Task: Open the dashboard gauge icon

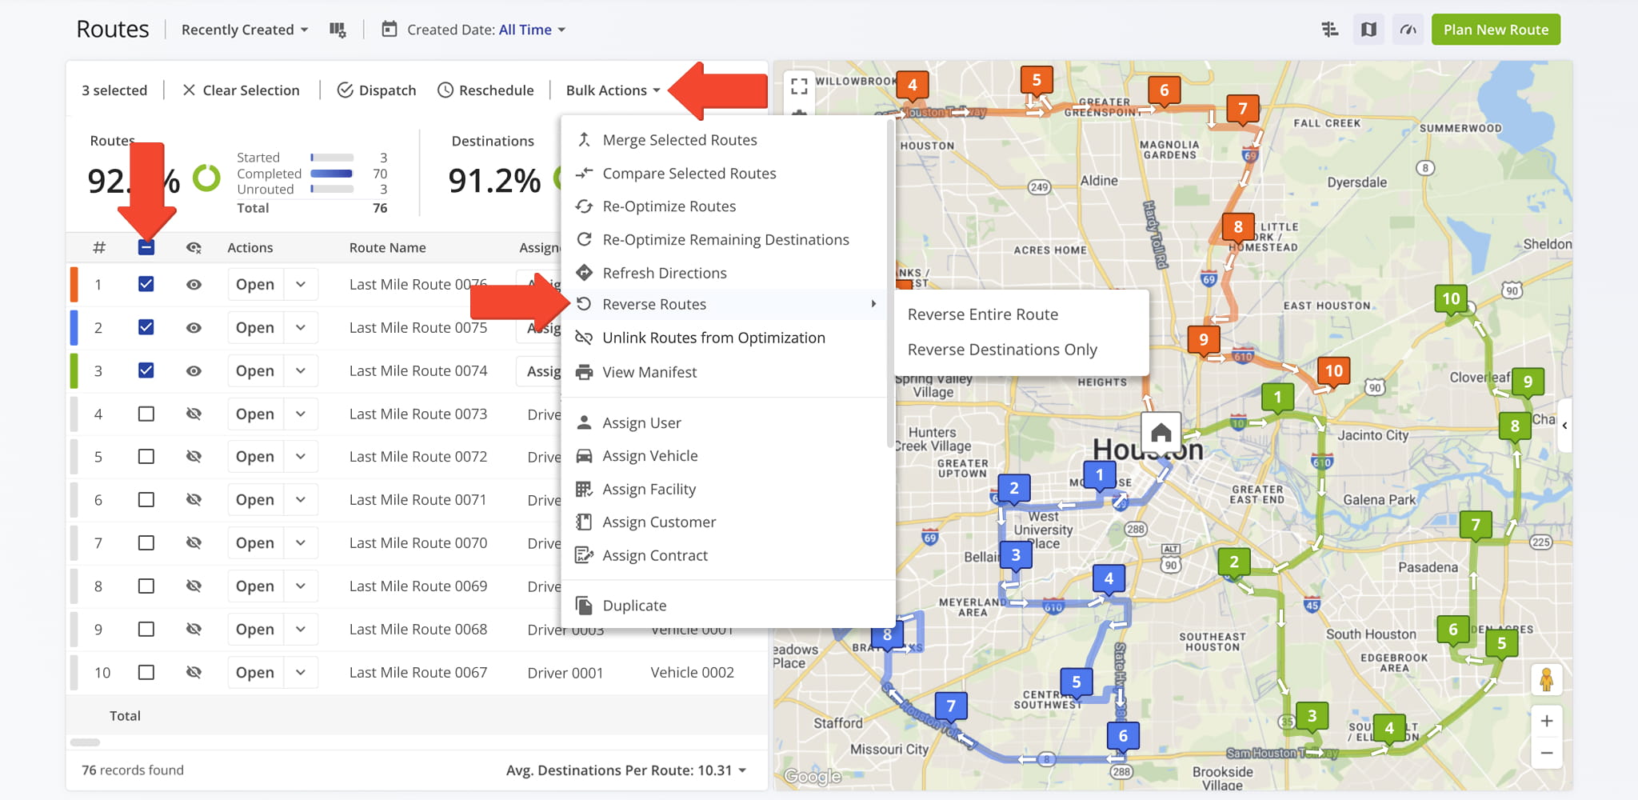Action: coord(1408,30)
